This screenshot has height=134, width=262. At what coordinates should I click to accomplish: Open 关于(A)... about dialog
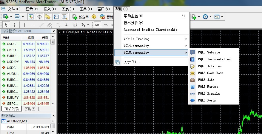(152, 62)
